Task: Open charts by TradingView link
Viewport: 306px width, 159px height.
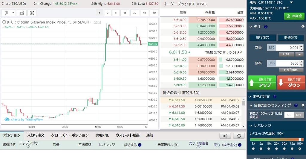Action: click(x=27, y=119)
